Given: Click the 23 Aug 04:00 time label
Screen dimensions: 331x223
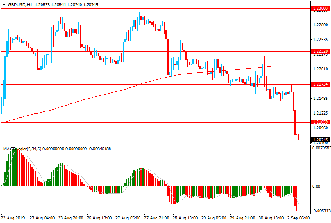Looking at the screenshot, I should coord(42,218).
